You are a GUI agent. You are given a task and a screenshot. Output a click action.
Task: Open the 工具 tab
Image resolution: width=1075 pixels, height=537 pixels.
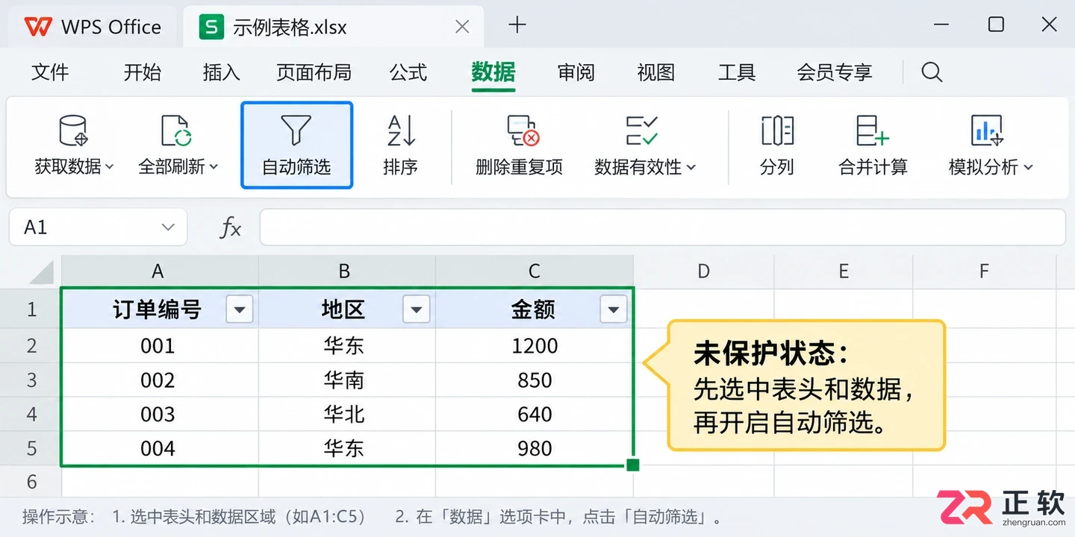point(737,72)
